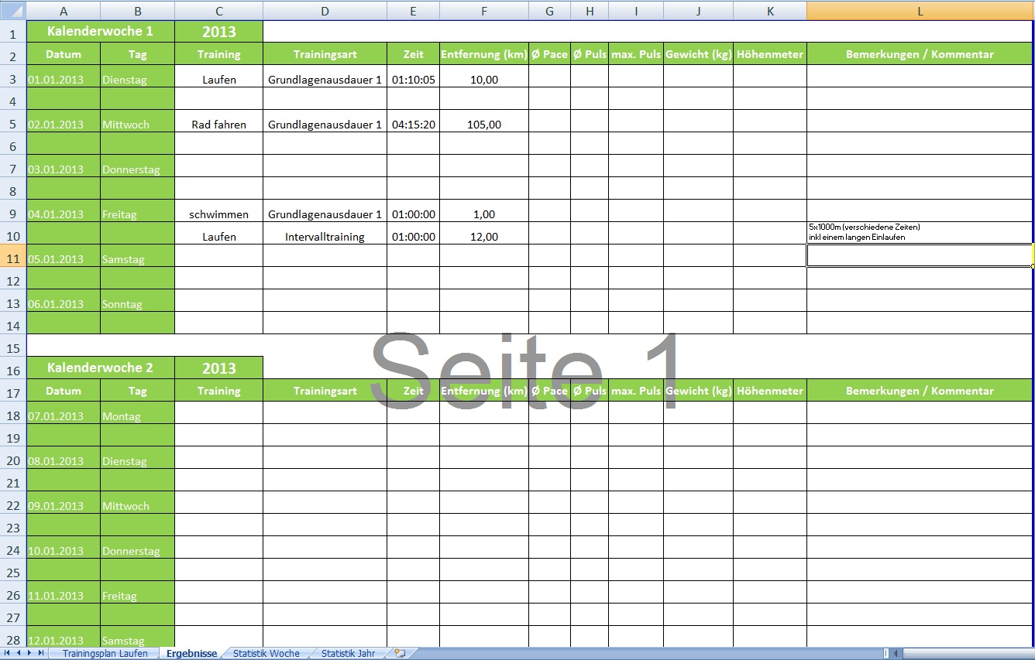Switch to Statistik Woche sheet tab

266,654
